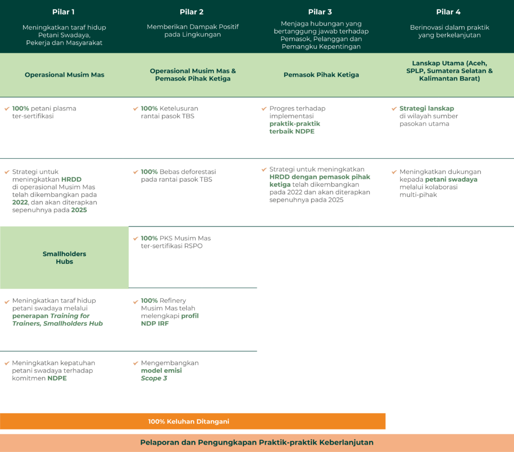Screen dimensions: 514x452
Task: Click checkmark beside Meningkatkan kepatuhan petani swadaya
Action: pyautogui.click(x=7, y=363)
